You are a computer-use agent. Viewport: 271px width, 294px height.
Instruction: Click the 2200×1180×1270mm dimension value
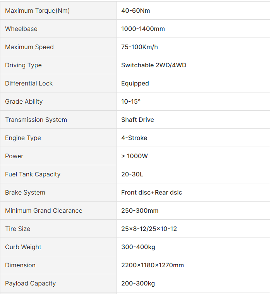tap(153, 265)
